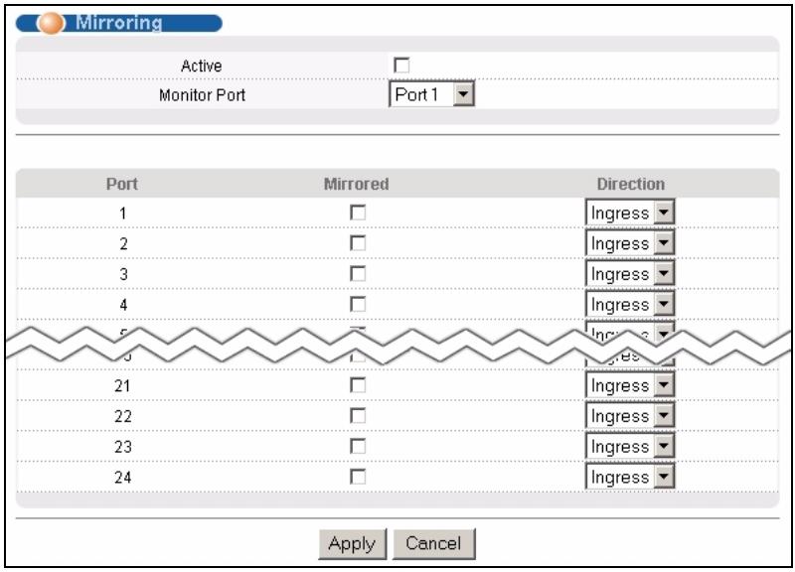The height and width of the screenshot is (572, 795).
Task: Click port number 23 in the table
Action: pos(122,447)
